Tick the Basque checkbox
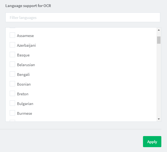 pyautogui.click(x=12, y=55)
